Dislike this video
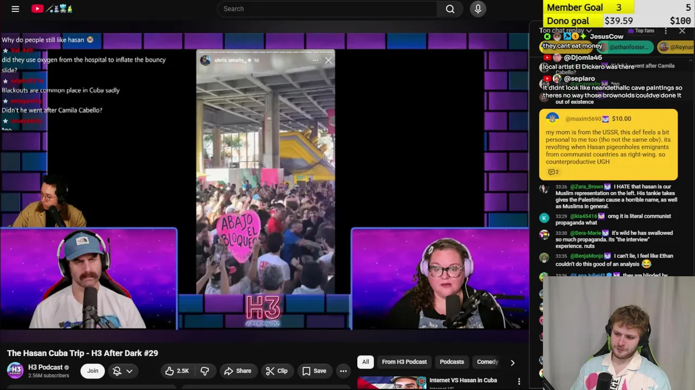 (x=205, y=371)
